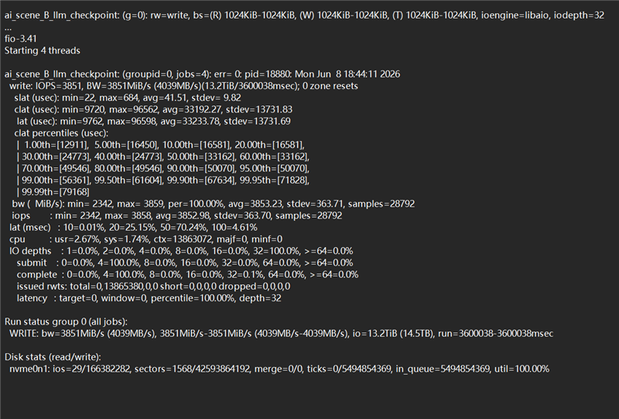The height and width of the screenshot is (419, 619).
Task: Click the iops min=2342 statistics line
Action: [x=177, y=216]
